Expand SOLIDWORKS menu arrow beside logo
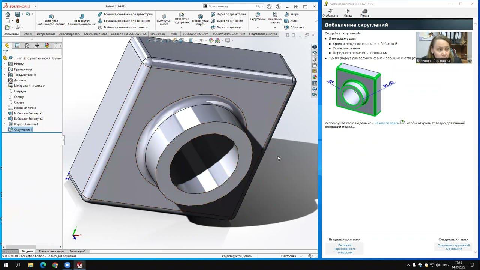 pyautogui.click(x=35, y=6)
